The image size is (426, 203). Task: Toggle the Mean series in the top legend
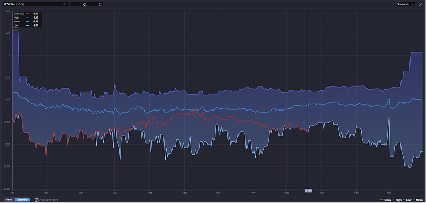click(x=17, y=21)
